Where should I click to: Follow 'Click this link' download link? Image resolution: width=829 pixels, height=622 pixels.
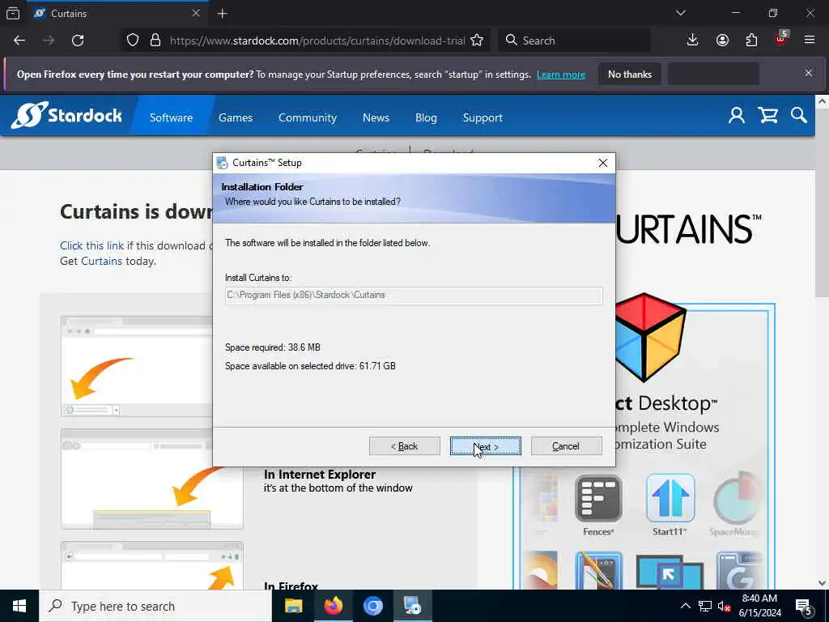tap(91, 245)
